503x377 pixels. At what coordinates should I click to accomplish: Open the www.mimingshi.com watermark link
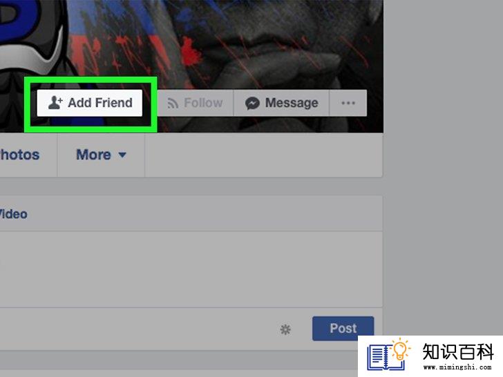tap(457, 367)
